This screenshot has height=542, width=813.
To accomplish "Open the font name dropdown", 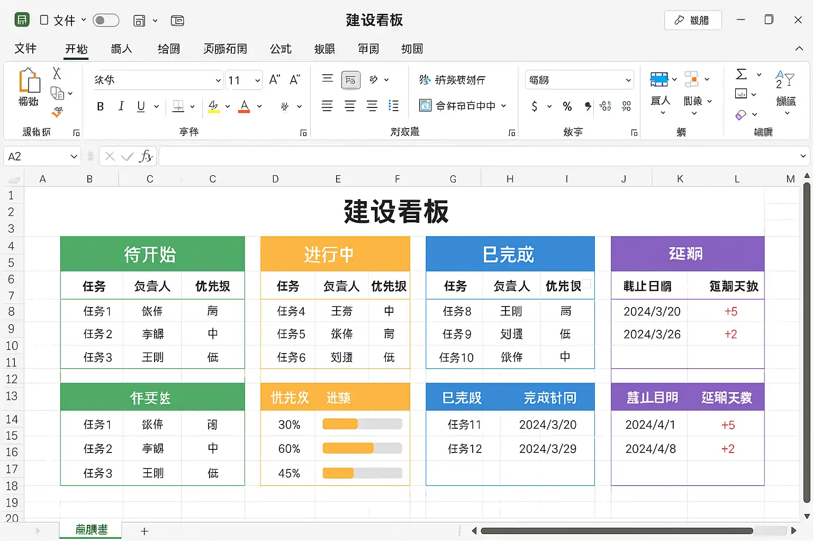I will click(x=218, y=80).
